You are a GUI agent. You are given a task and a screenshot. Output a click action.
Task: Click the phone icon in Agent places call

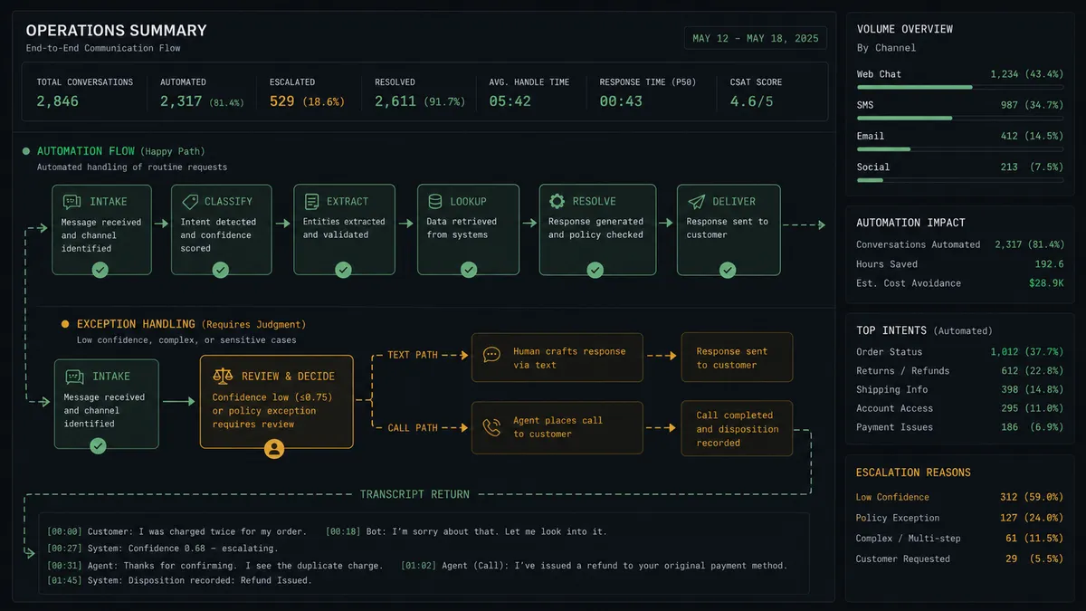[x=491, y=427]
